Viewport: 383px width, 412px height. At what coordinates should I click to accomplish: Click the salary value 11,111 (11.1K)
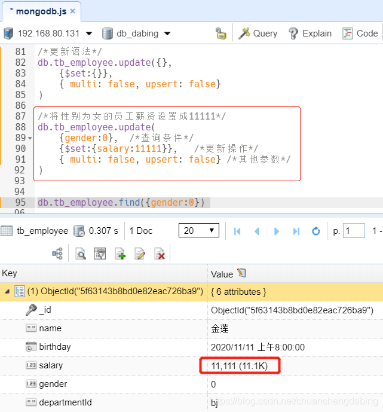pos(240,365)
